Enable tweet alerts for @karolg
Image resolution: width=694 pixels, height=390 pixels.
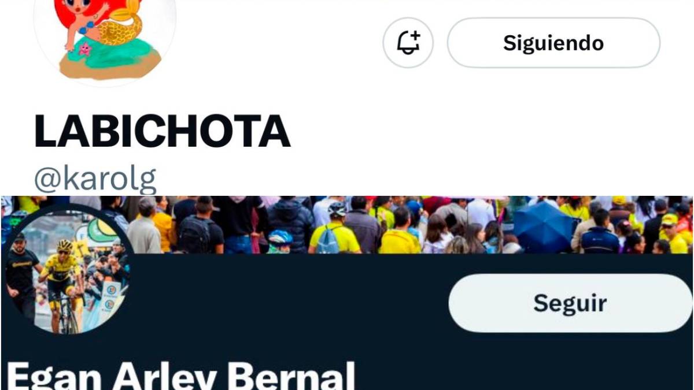(x=408, y=43)
